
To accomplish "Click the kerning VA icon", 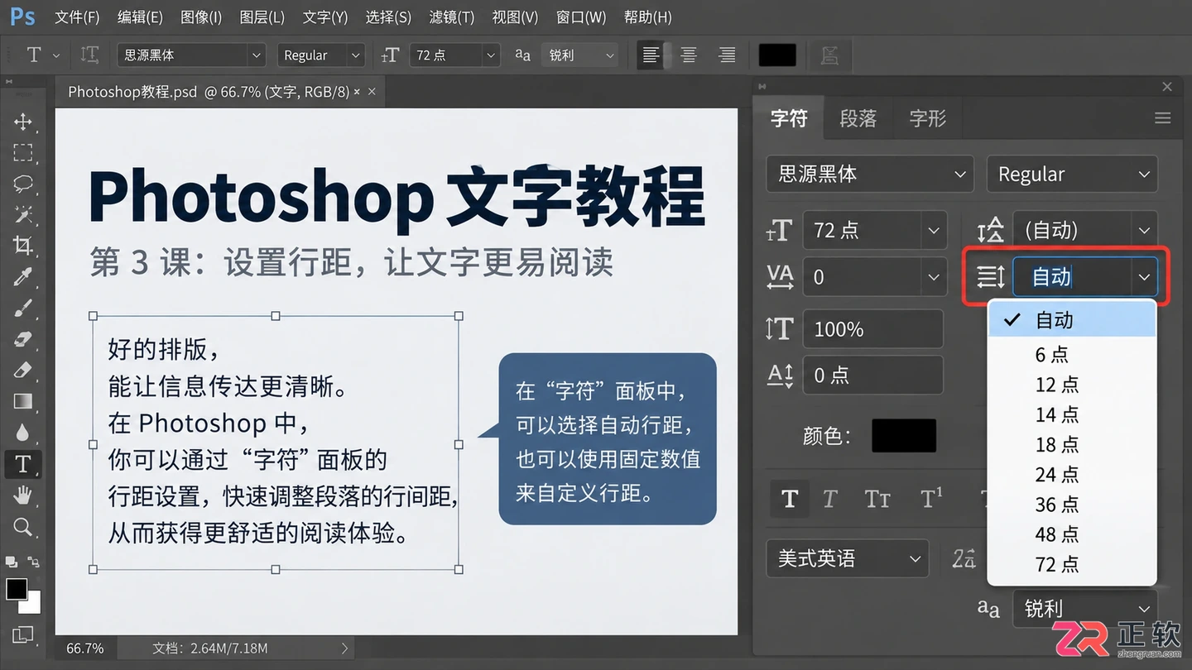I will 781,277.
